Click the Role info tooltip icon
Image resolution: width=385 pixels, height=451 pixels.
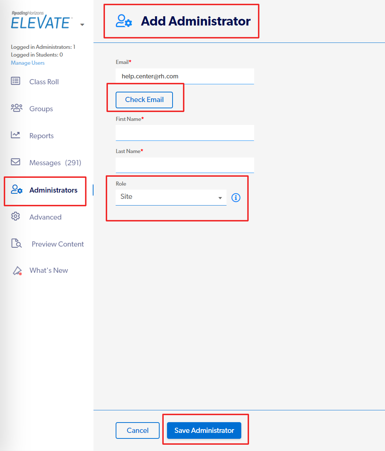(x=236, y=198)
